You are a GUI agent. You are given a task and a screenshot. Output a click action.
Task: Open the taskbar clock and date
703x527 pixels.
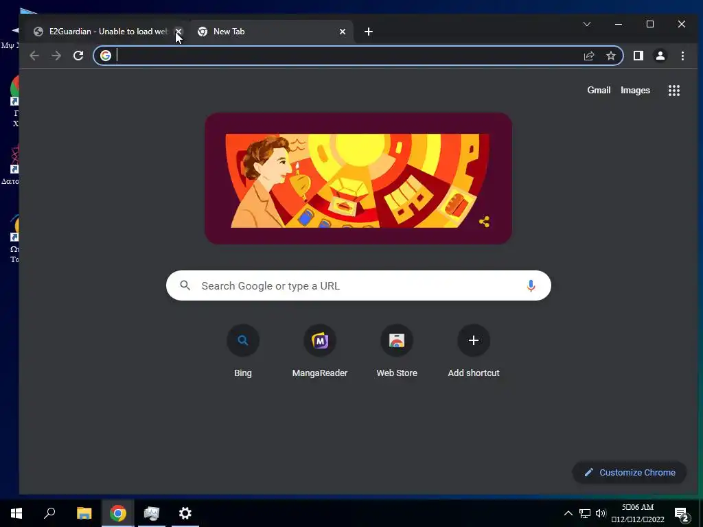[638, 513]
